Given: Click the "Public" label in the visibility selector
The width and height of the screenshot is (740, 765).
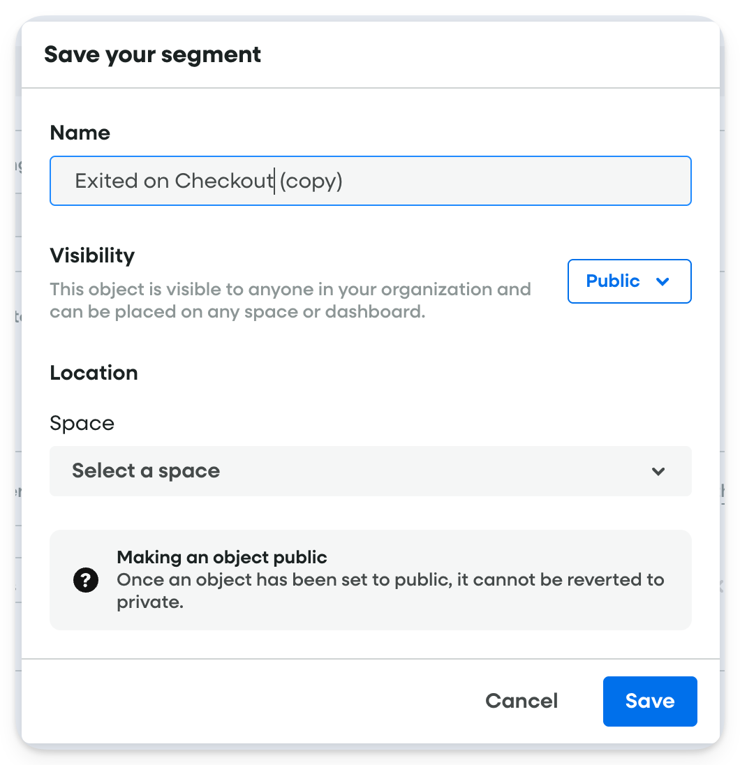Looking at the screenshot, I should click(x=613, y=281).
